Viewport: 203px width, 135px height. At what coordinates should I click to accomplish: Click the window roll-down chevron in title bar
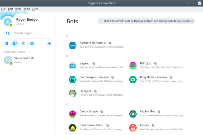point(188,3)
